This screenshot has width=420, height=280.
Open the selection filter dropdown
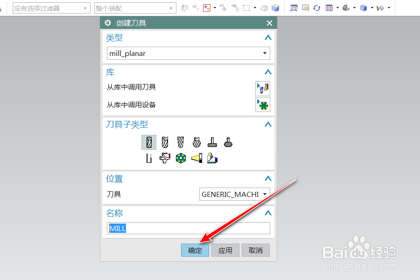pyautogui.click(x=51, y=8)
